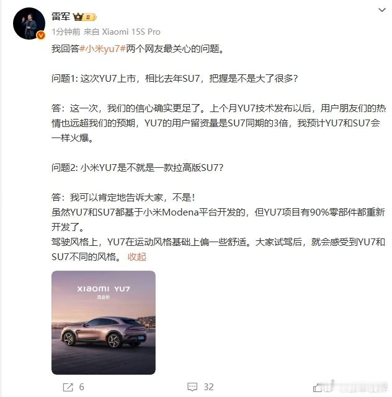Click the 问题1 question line text
The image size is (392, 397).
click(174, 78)
